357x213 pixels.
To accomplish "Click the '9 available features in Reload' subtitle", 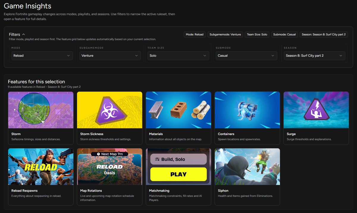I will click(x=44, y=87).
